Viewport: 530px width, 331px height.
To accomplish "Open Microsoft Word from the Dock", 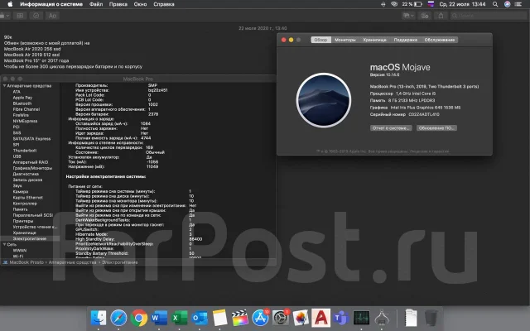I will coord(159,318).
